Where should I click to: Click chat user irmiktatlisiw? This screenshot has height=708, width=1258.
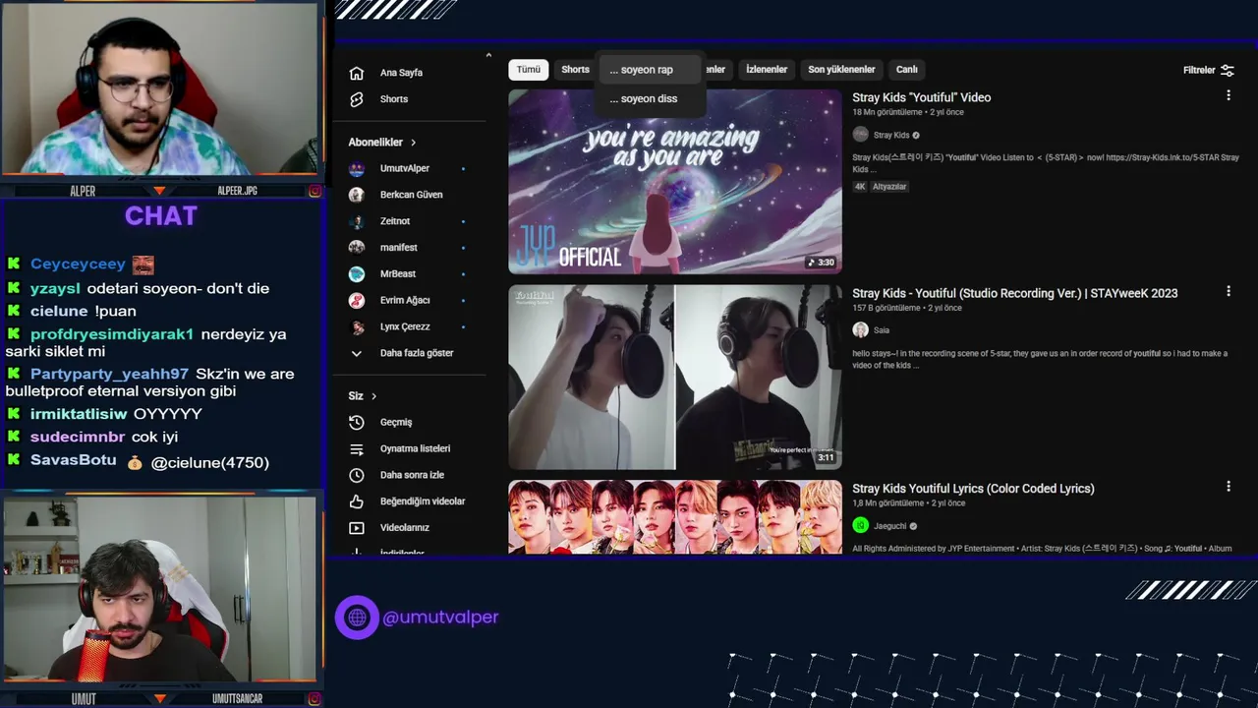pos(79,414)
